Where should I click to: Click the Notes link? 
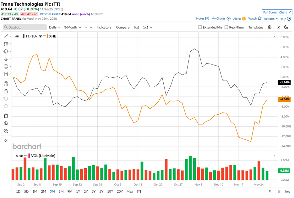[200, 18]
